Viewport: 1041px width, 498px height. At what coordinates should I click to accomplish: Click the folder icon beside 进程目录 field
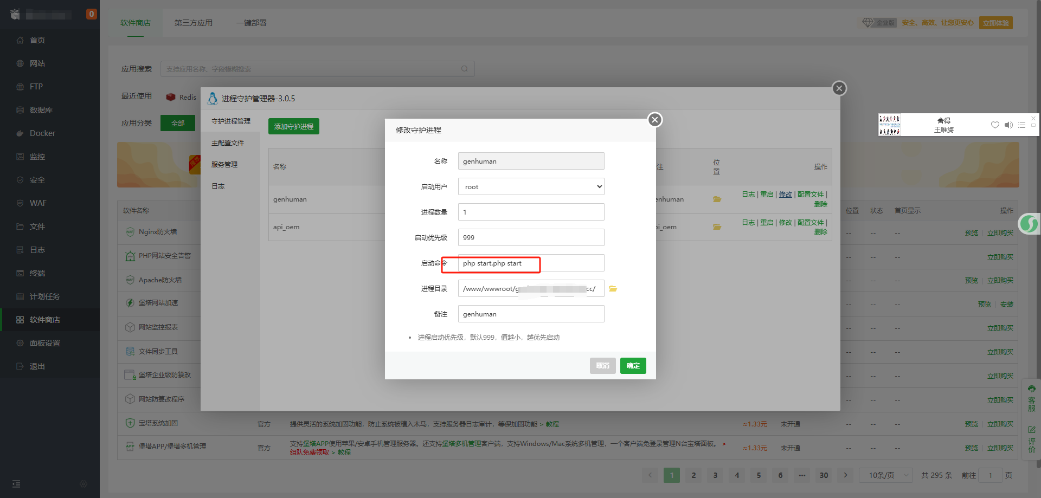coord(613,289)
